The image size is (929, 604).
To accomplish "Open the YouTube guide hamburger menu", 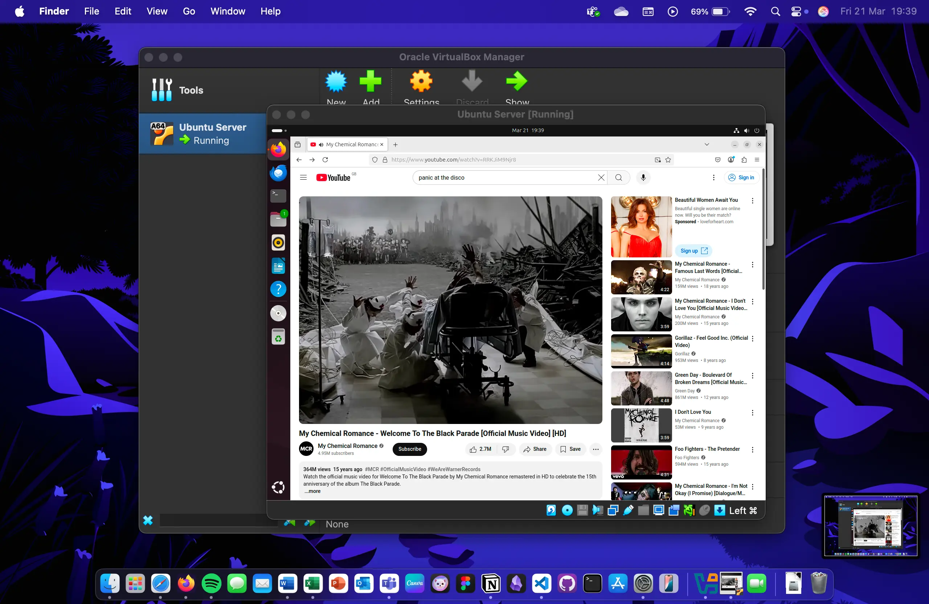I will 303,177.
